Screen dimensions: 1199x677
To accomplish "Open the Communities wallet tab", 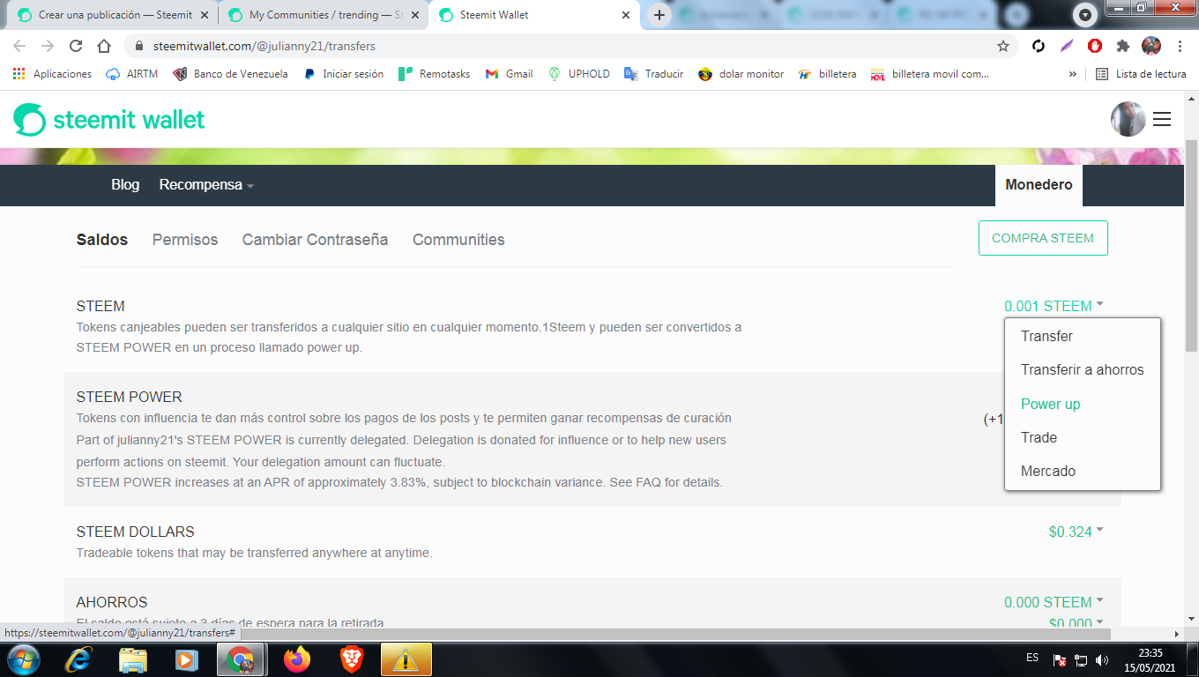I will pyautogui.click(x=458, y=240).
